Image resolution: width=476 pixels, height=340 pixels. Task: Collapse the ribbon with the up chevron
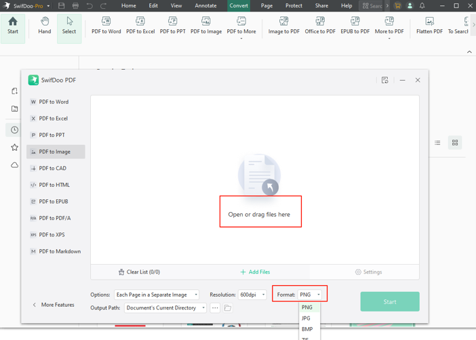469,52
